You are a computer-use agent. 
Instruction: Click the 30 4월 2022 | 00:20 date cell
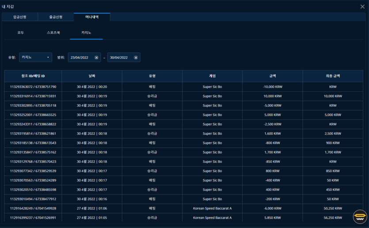(92, 87)
